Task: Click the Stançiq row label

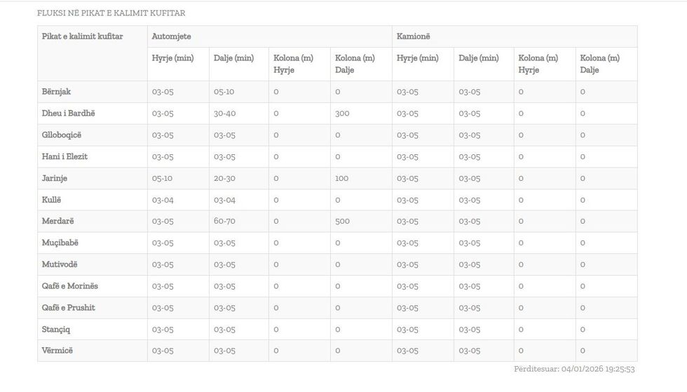Action: tap(56, 330)
